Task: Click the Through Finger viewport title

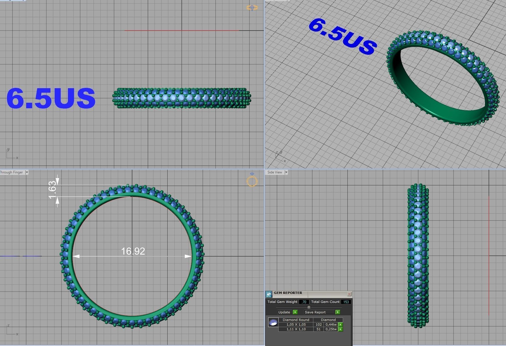Action: [11, 172]
